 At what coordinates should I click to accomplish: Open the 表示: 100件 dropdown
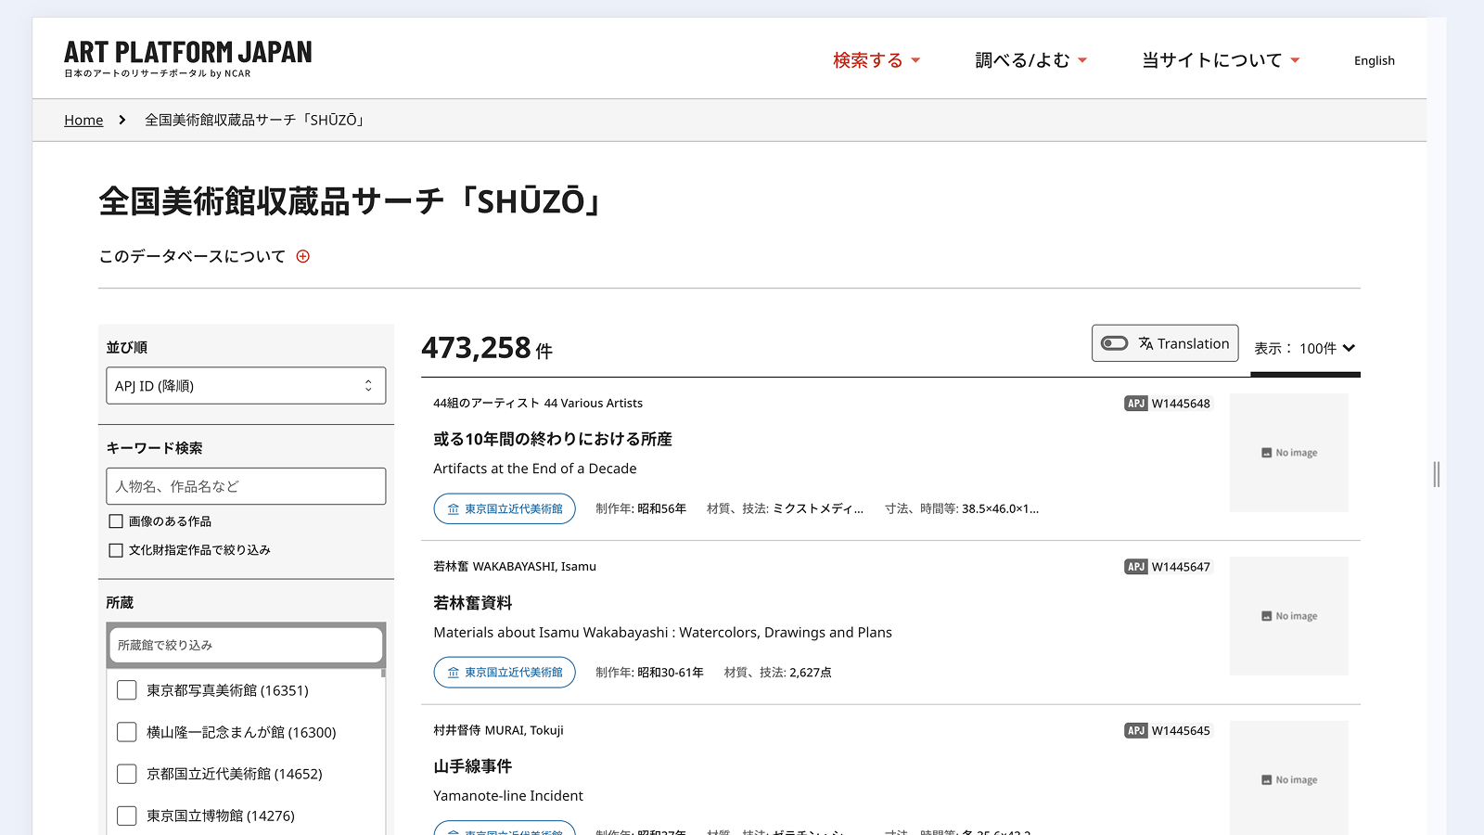pyautogui.click(x=1305, y=349)
